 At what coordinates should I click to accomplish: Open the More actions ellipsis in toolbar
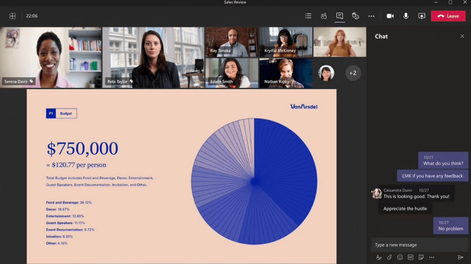coord(371,16)
